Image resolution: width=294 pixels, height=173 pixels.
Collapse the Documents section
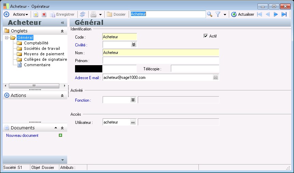pyautogui.click(x=62, y=128)
